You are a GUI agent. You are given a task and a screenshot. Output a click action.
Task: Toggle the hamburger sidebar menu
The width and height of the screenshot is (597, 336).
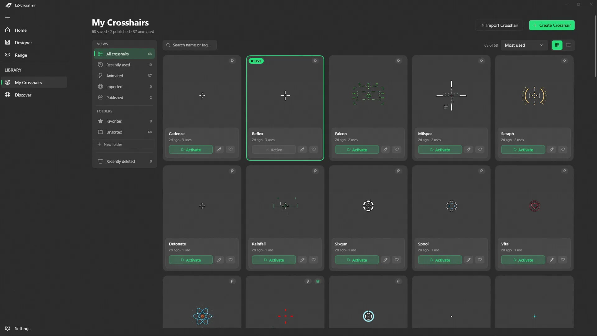[x=7, y=17]
